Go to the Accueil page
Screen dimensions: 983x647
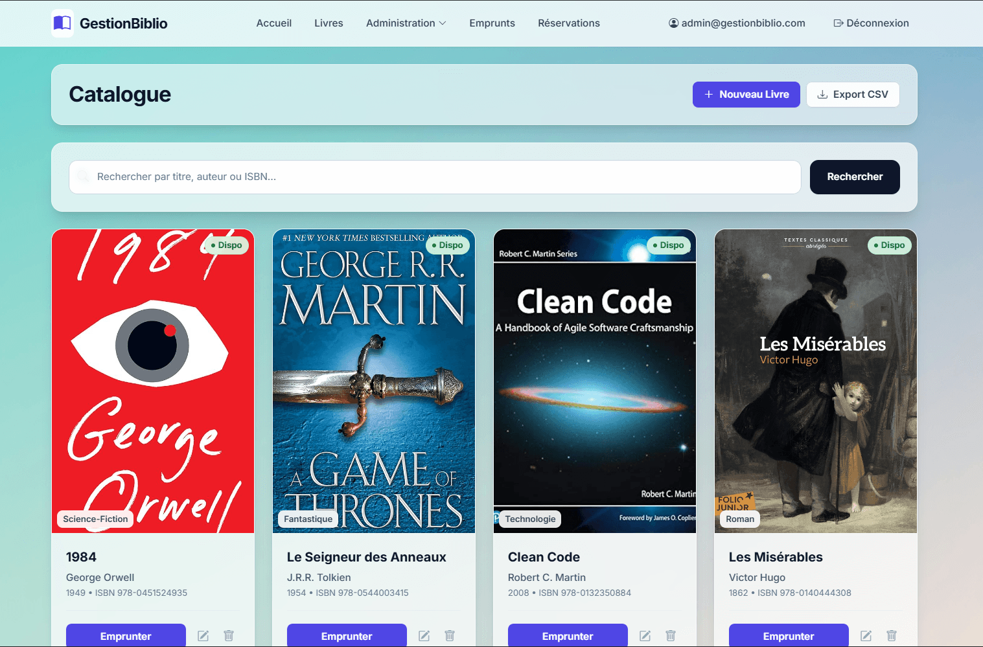274,23
